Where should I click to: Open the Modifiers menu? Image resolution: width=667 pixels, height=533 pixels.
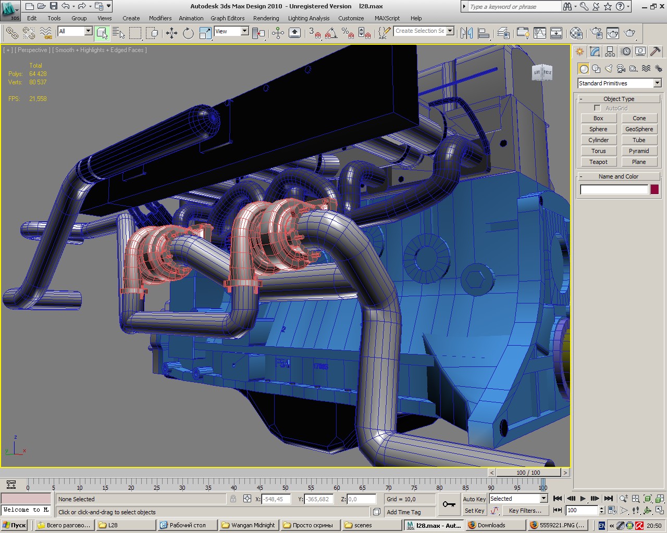160,18
